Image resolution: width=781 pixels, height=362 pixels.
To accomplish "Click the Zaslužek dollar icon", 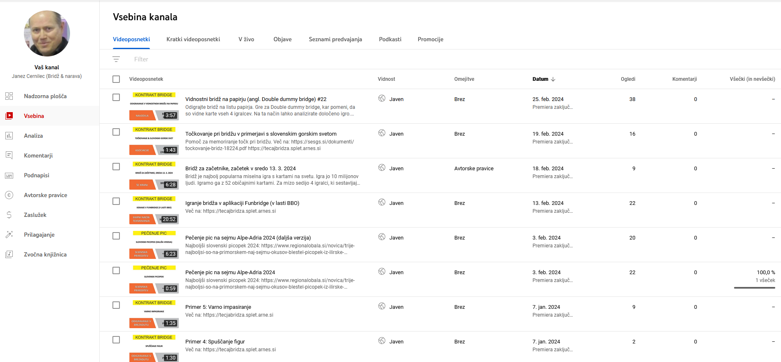I will (x=9, y=215).
